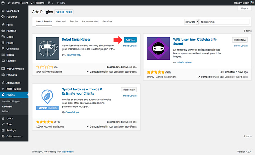Collapse the admin sidebar menu
255x155 pixels.
coord(12,136)
